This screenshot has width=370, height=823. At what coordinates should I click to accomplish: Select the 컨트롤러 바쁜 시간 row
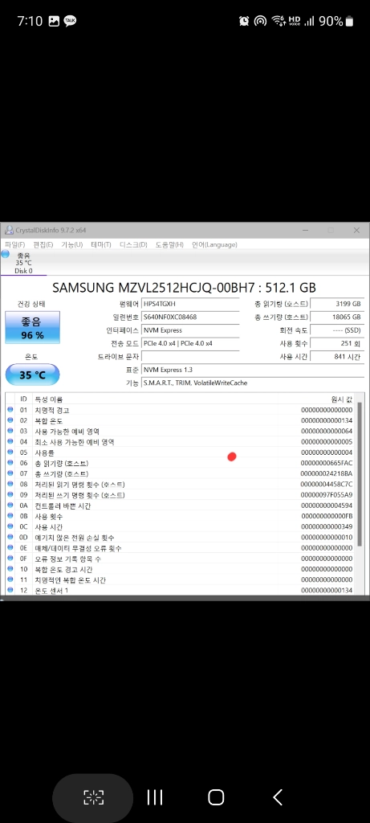click(x=181, y=506)
